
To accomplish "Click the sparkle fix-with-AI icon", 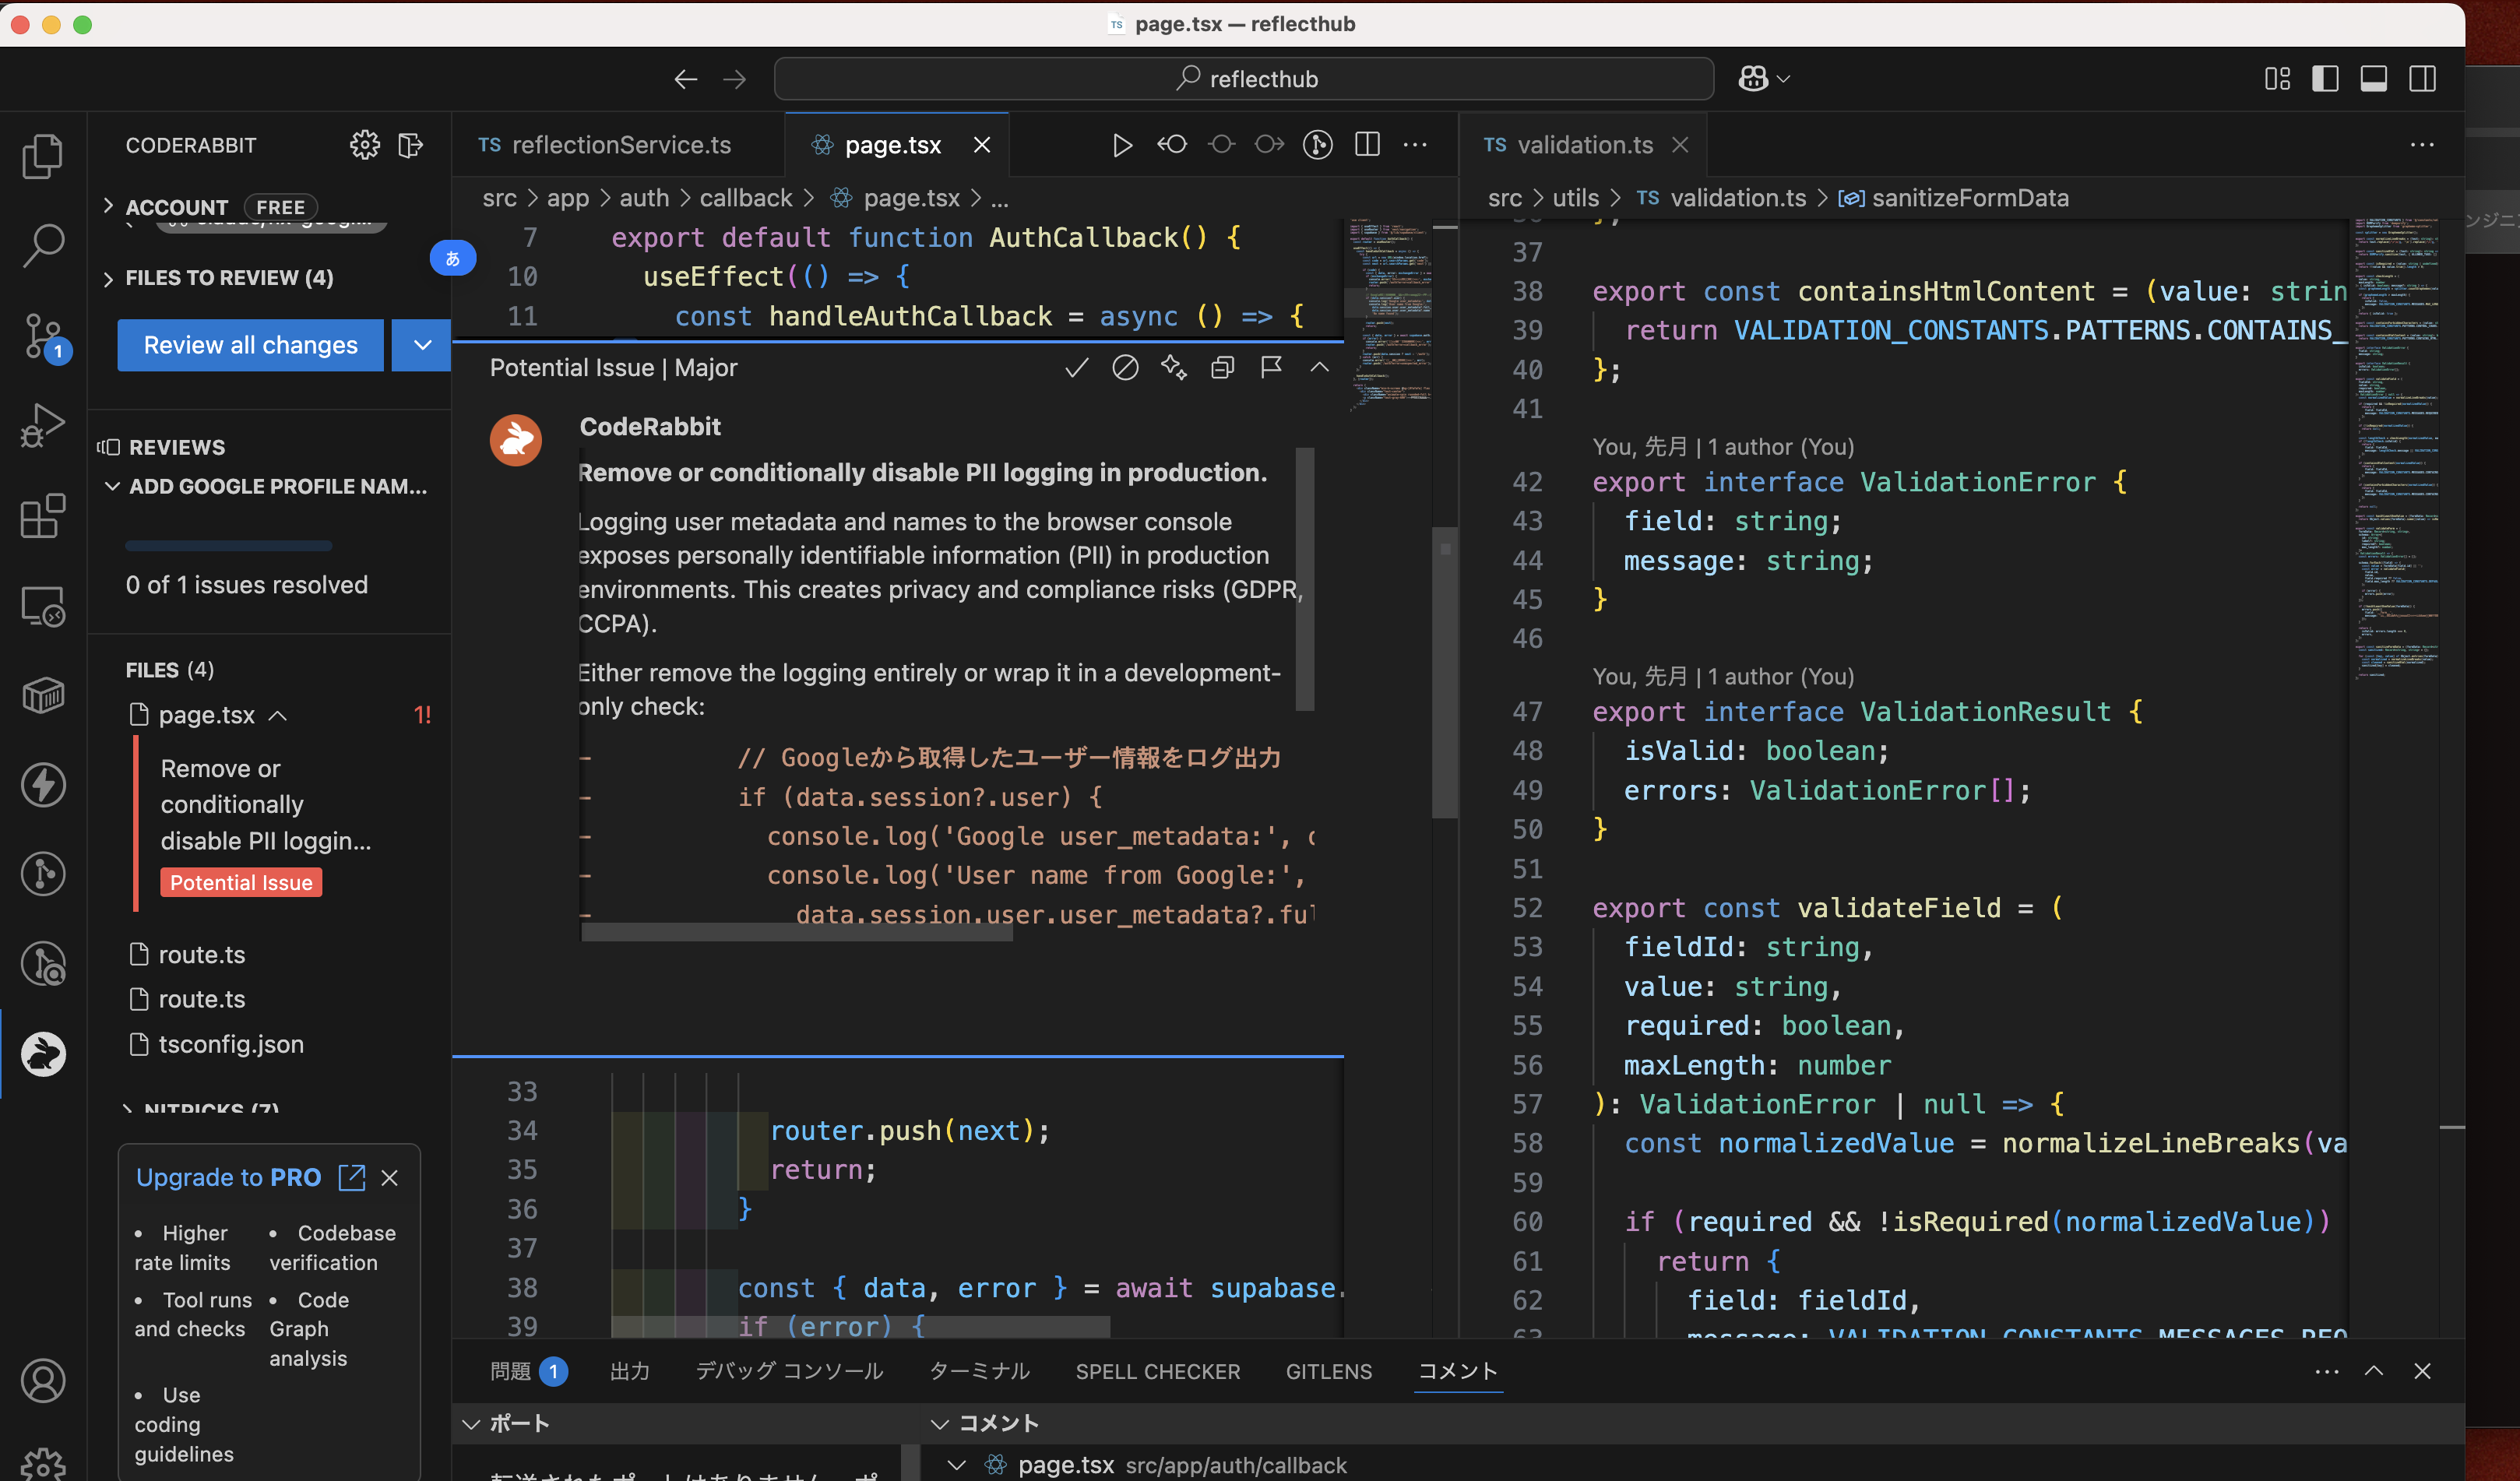I will [1173, 368].
